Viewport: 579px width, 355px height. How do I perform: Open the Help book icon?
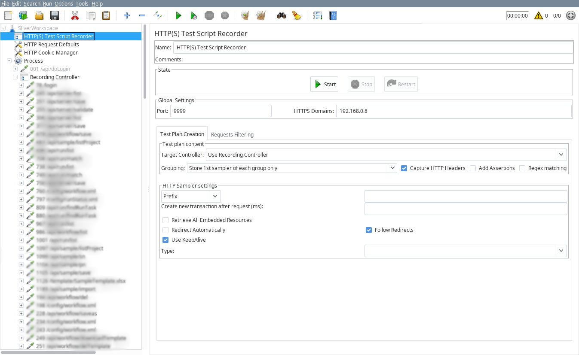point(333,16)
